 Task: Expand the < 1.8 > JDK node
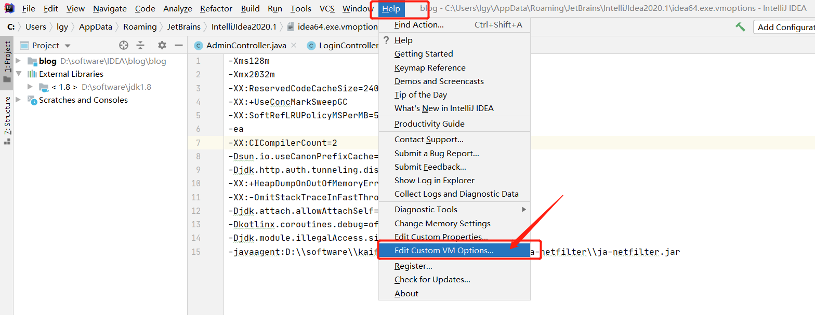(x=31, y=87)
